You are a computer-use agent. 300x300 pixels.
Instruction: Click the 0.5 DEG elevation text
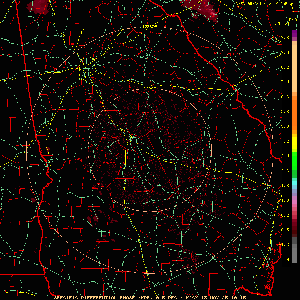point(166,298)
